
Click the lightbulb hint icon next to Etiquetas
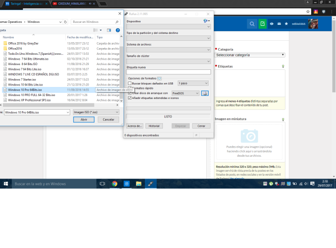[x=283, y=66]
